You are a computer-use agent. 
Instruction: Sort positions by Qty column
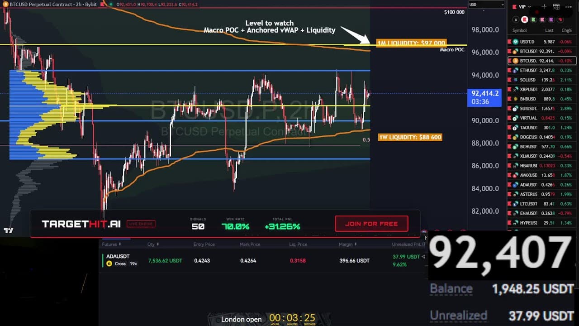click(x=153, y=244)
